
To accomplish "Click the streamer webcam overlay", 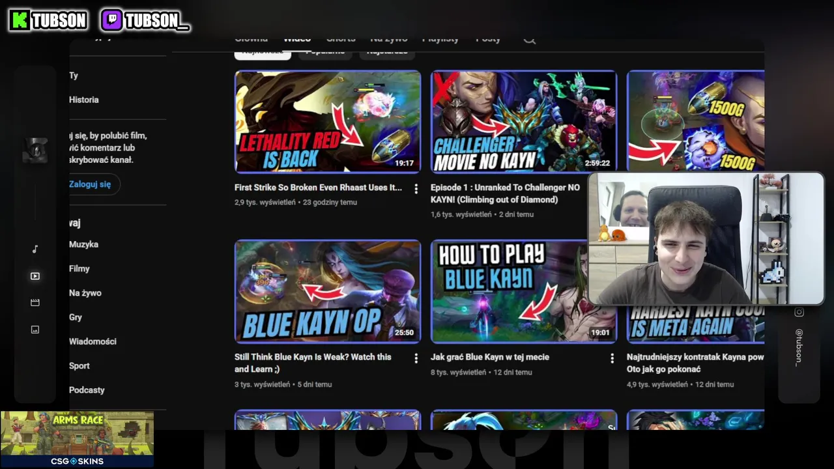I will [706, 238].
